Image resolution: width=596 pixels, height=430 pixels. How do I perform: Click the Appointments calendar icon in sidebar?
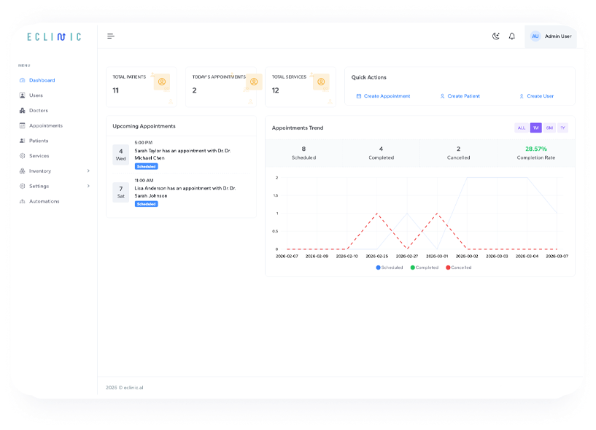point(23,126)
